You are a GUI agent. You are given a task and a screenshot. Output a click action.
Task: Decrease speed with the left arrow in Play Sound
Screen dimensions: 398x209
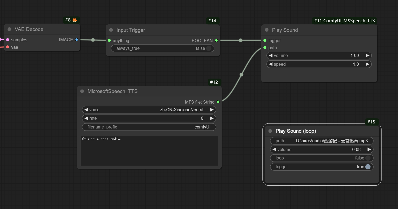270,64
